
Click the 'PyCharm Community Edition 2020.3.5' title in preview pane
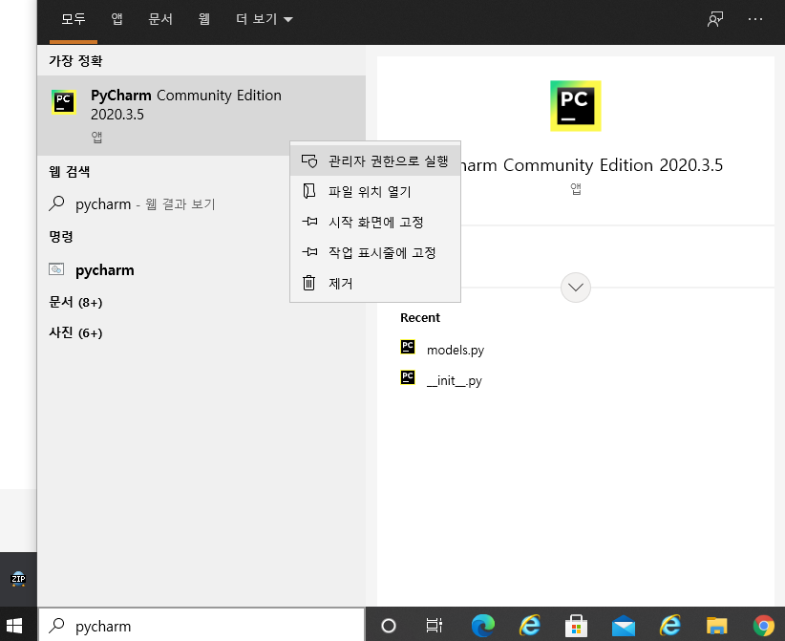click(x=592, y=165)
